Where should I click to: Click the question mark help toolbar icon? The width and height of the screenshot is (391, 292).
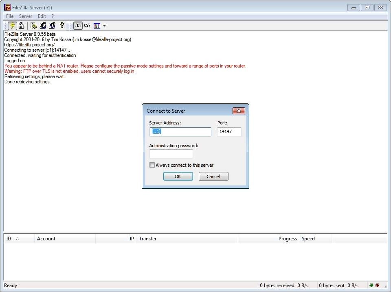[62, 25]
